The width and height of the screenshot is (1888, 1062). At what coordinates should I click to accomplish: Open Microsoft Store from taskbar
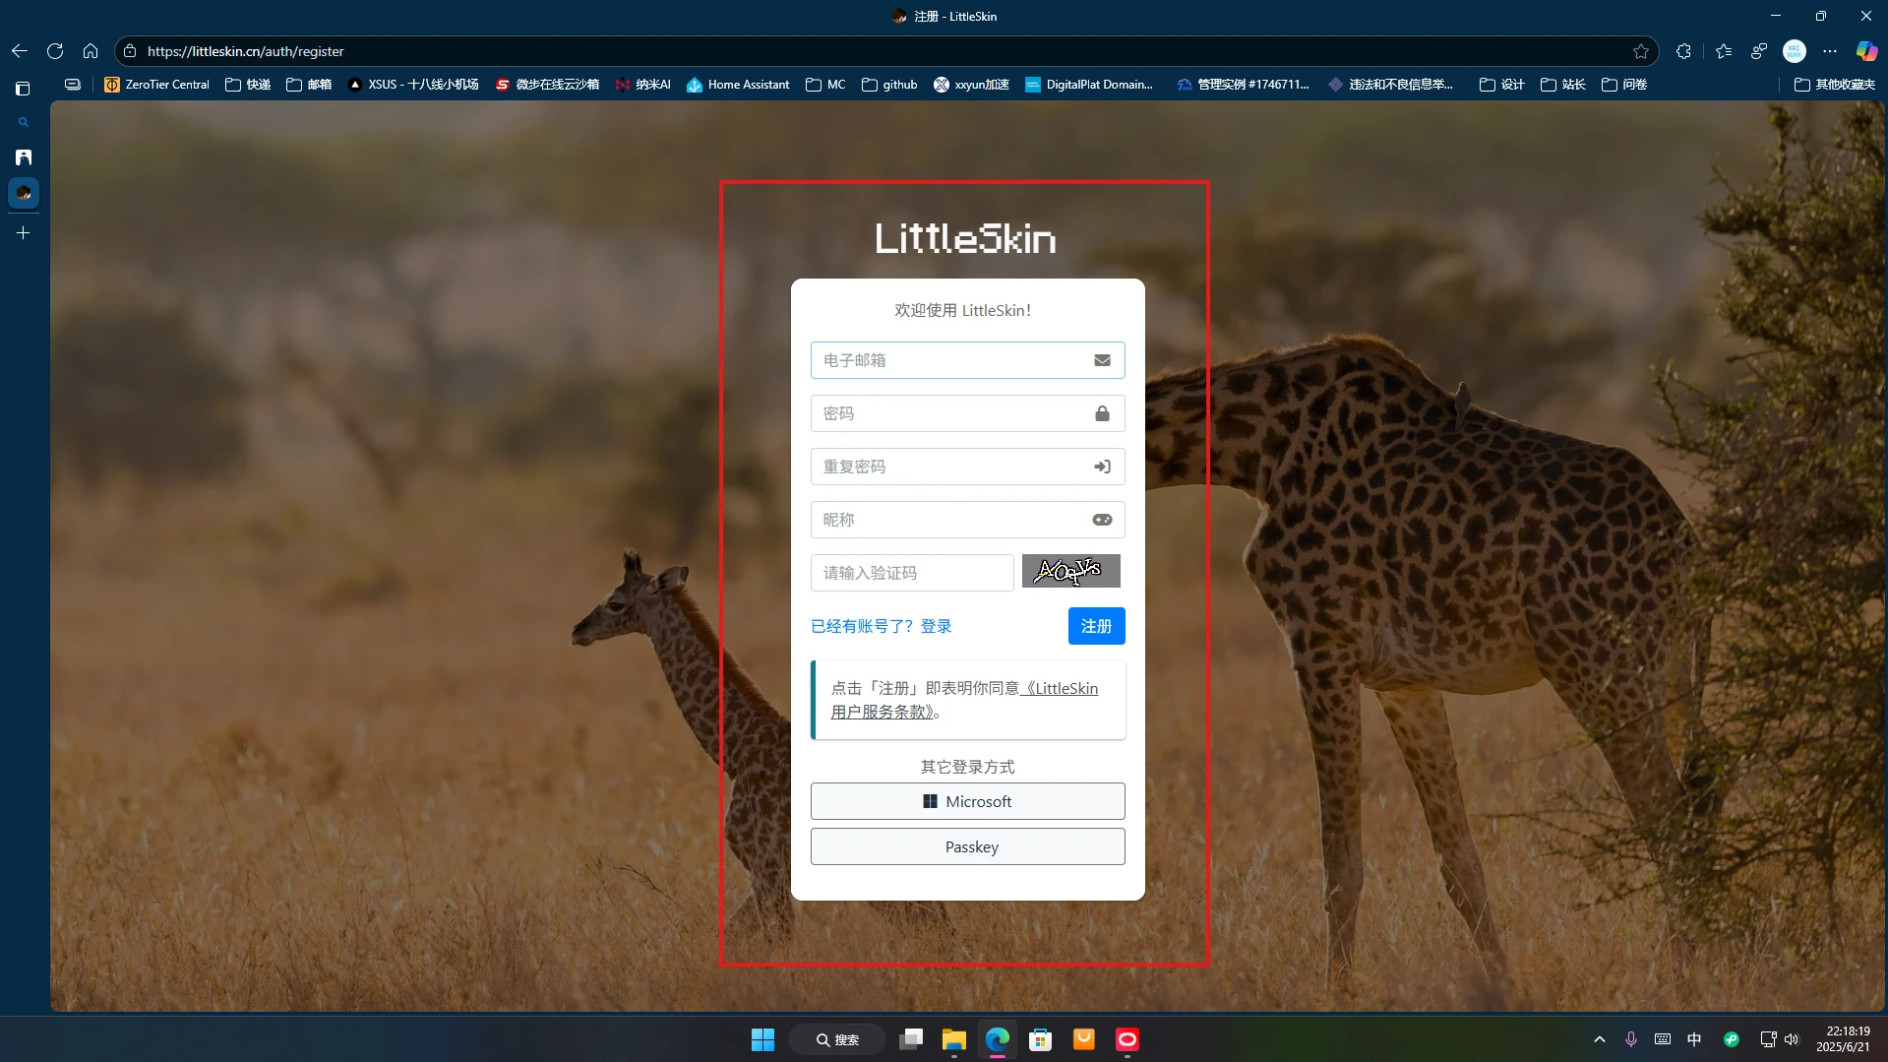1040,1039
